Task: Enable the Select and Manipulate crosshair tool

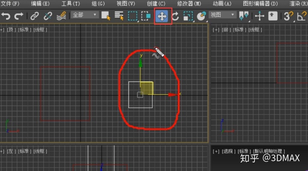Action: [x=260, y=16]
